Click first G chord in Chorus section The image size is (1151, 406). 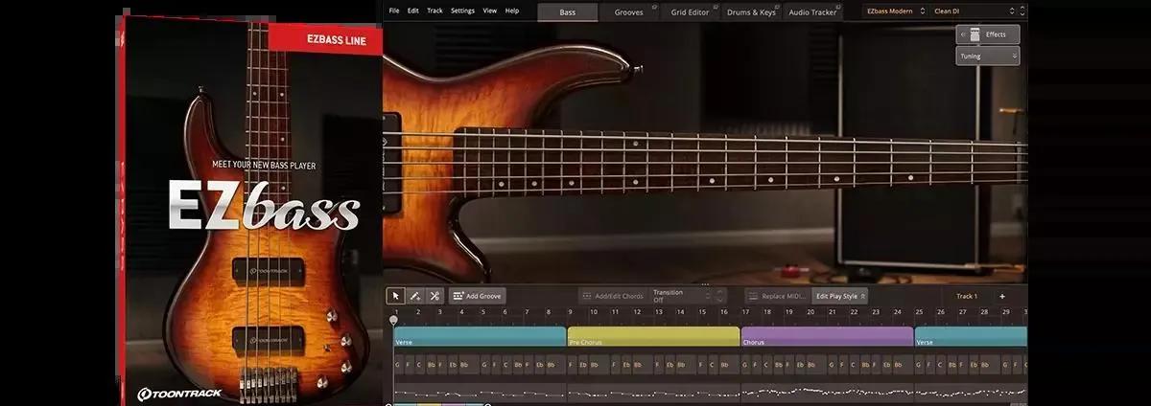pyautogui.click(x=745, y=365)
